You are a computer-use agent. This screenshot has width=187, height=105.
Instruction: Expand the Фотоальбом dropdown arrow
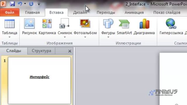click(x=85, y=37)
